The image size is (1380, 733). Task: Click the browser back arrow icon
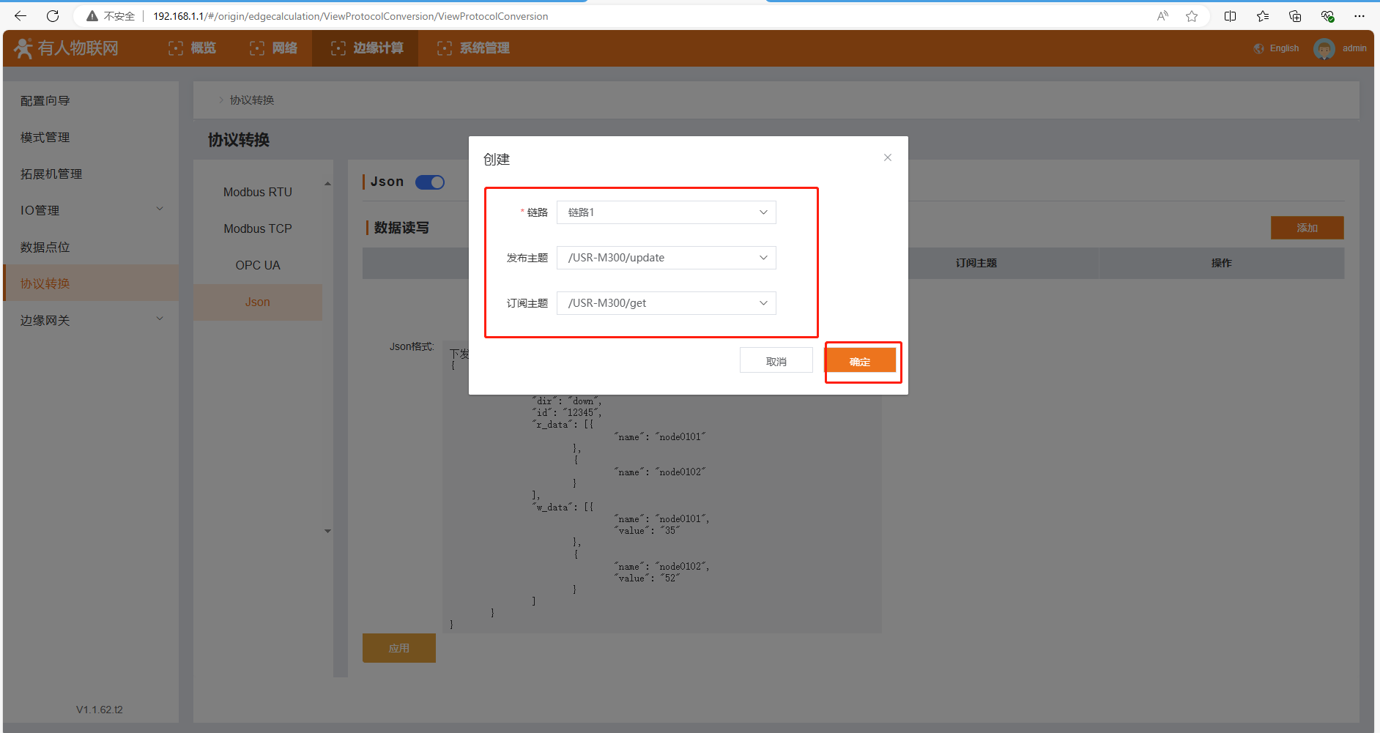pos(21,16)
